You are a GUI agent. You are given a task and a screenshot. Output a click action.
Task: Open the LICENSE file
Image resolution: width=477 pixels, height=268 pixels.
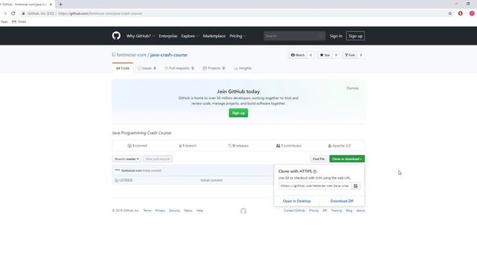[x=126, y=180]
